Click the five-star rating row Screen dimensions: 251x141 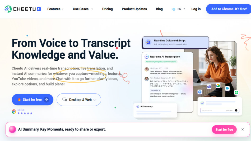click(x=25, y=113)
